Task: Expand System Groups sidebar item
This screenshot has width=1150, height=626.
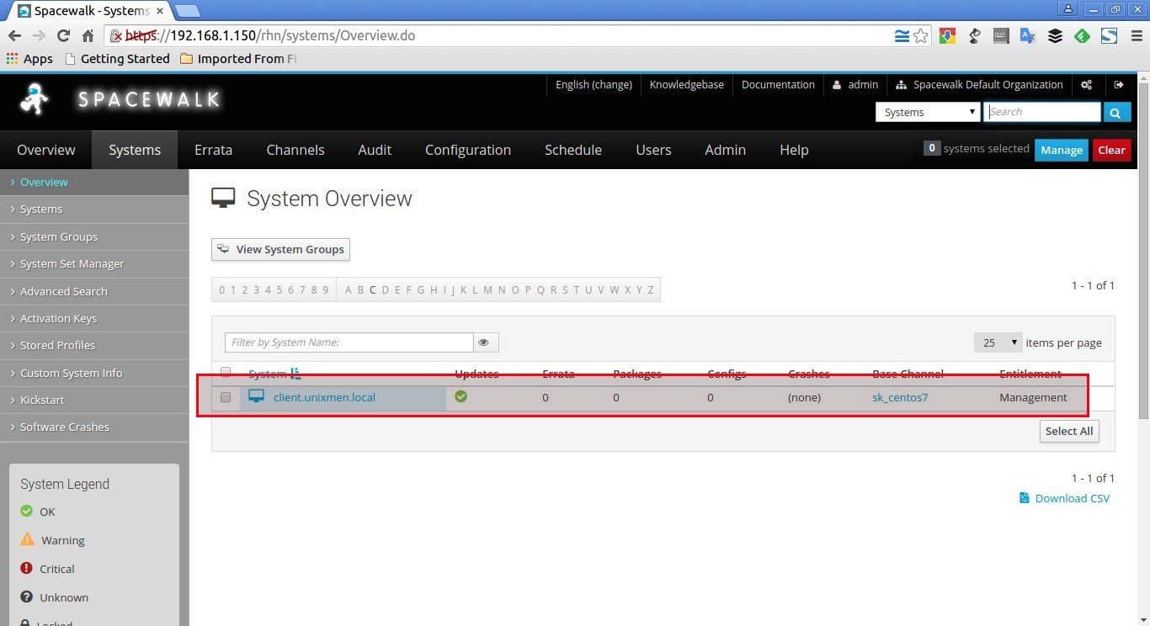Action: coord(94,236)
